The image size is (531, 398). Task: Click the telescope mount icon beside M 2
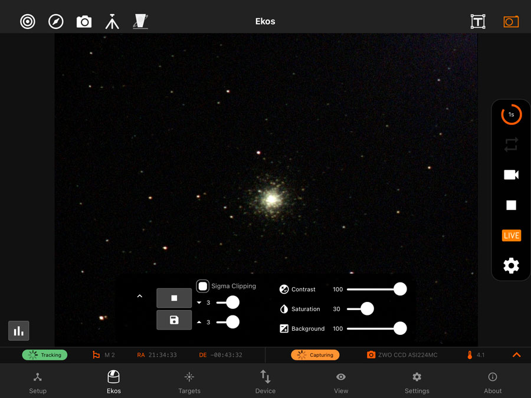(x=96, y=355)
